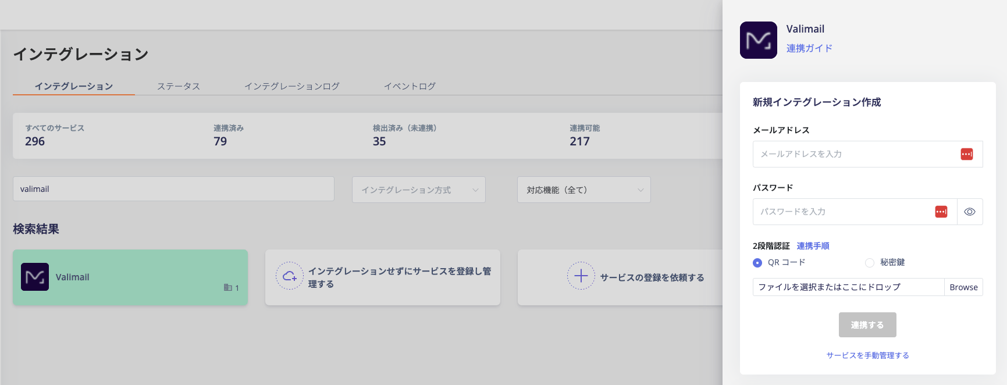This screenshot has height=385, width=1007.
Task: Switch to the ステータス tab
Action: (x=179, y=86)
